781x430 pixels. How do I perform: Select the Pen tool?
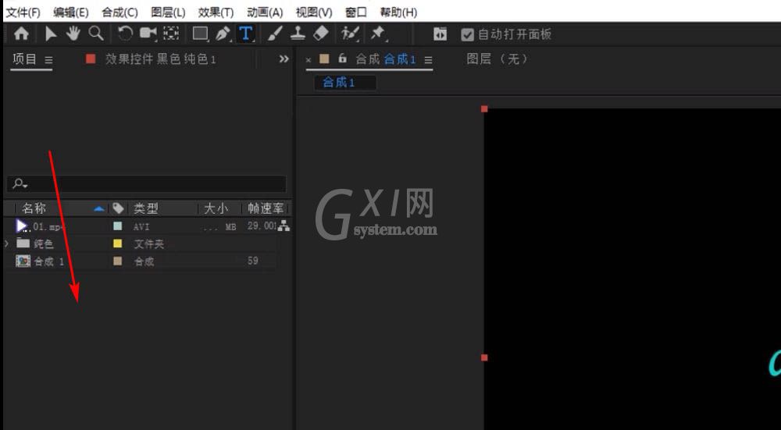pyautogui.click(x=223, y=34)
